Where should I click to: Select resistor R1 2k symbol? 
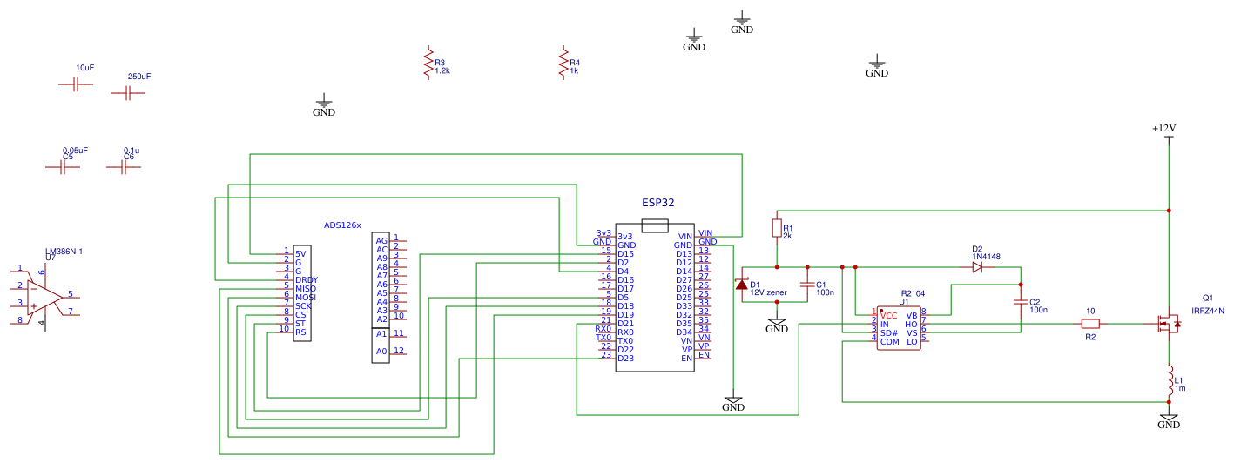(776, 228)
